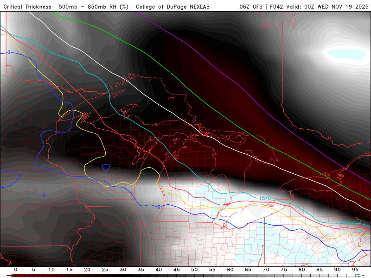Select the "500mb − 850mb RH (%)" label
Image resolution: width=371 pixels, height=278 pixels.
[94, 6]
